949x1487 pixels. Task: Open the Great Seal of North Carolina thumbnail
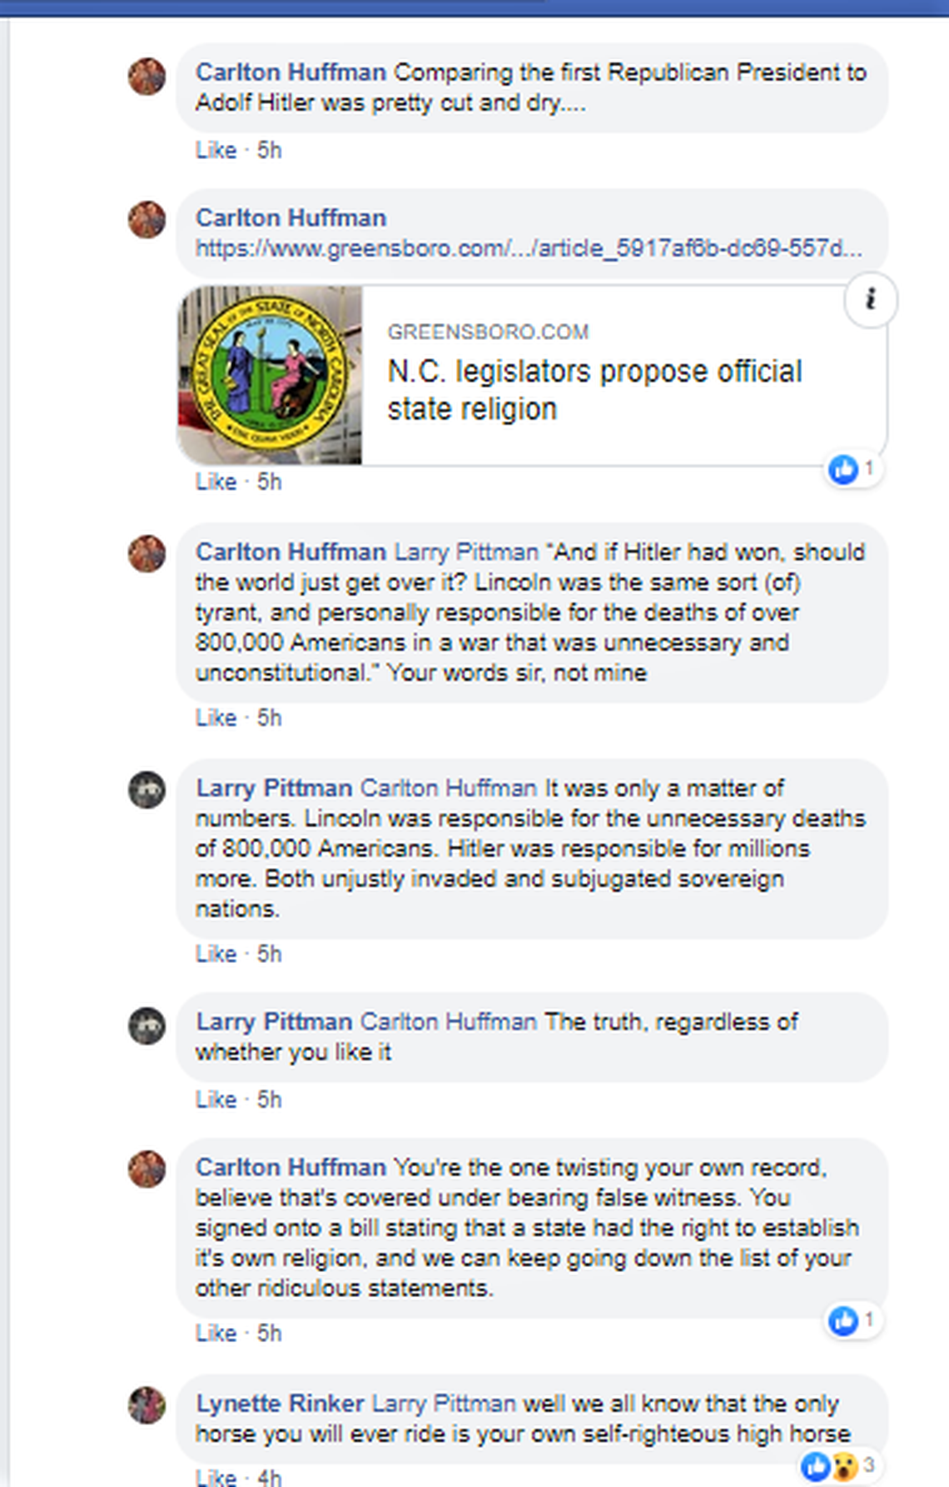tap(270, 375)
